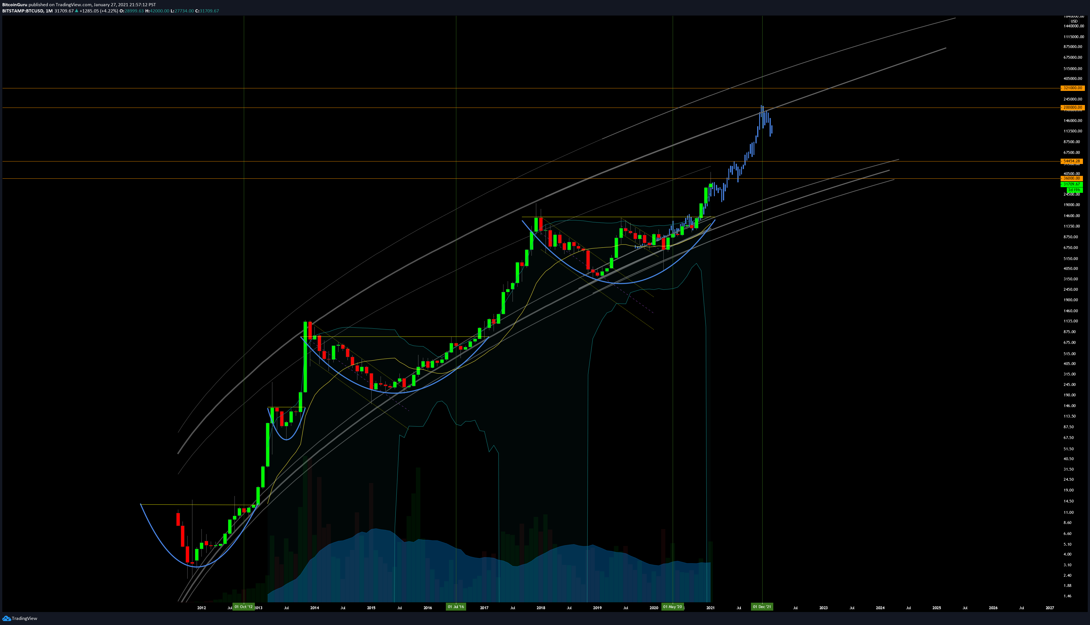Viewport: 1090px width, 625px height.
Task: Click the 2021 year label on time axis
Action: 710,608
